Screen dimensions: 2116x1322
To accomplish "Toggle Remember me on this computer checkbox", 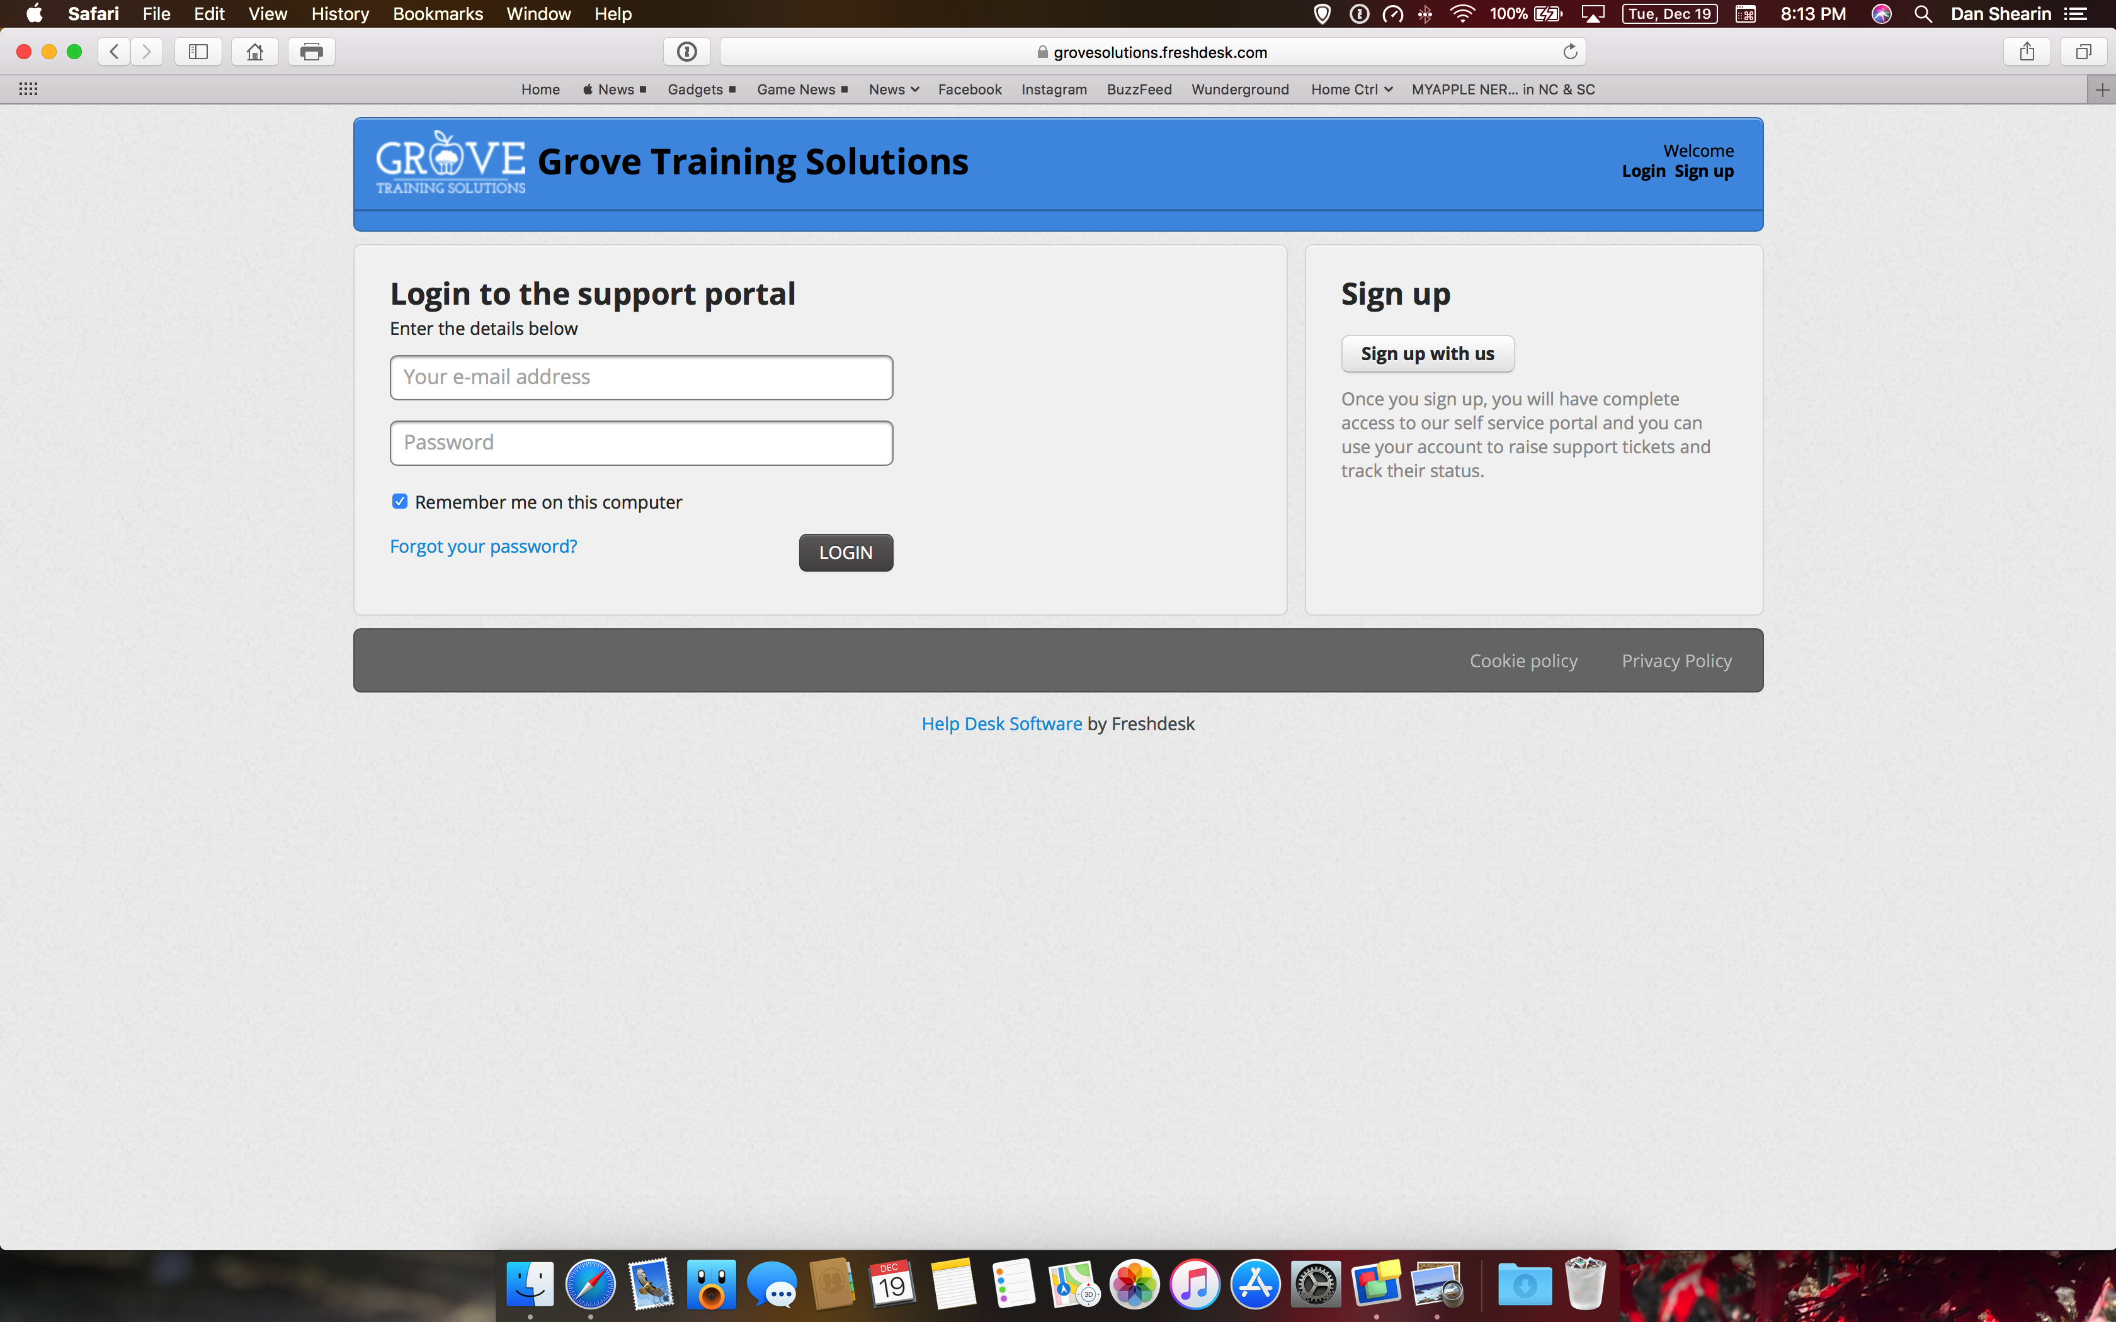I will (x=400, y=501).
